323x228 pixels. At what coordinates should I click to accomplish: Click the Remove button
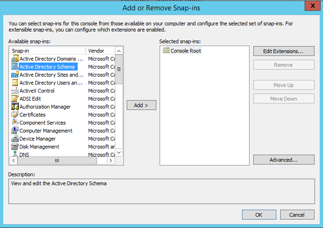tap(283, 65)
